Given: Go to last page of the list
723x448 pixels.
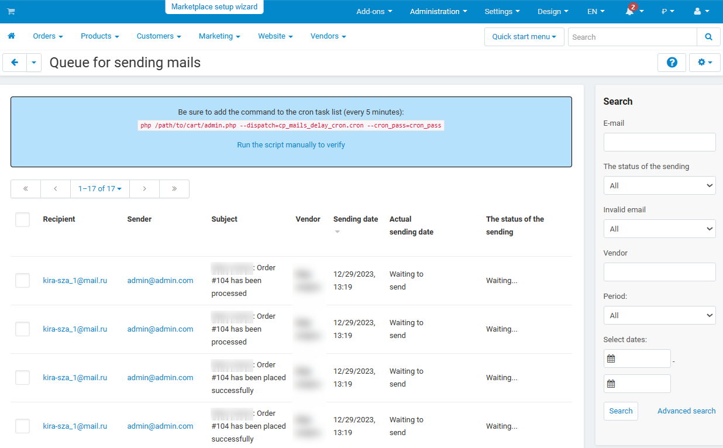Looking at the screenshot, I should coord(174,189).
